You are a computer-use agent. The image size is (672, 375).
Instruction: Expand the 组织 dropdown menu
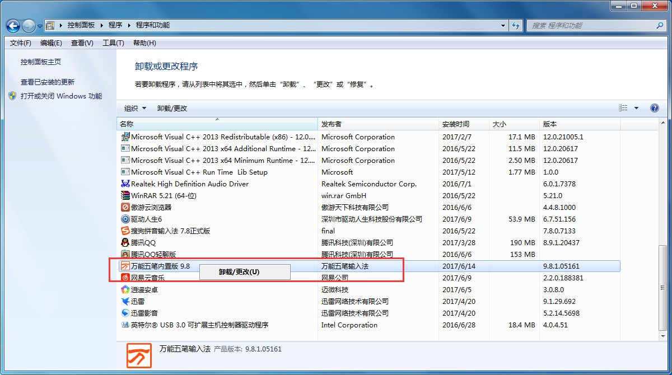coord(135,109)
